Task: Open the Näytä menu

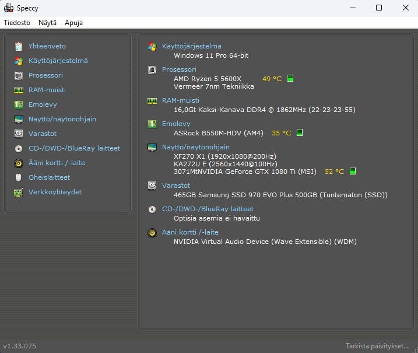Action: 47,23
